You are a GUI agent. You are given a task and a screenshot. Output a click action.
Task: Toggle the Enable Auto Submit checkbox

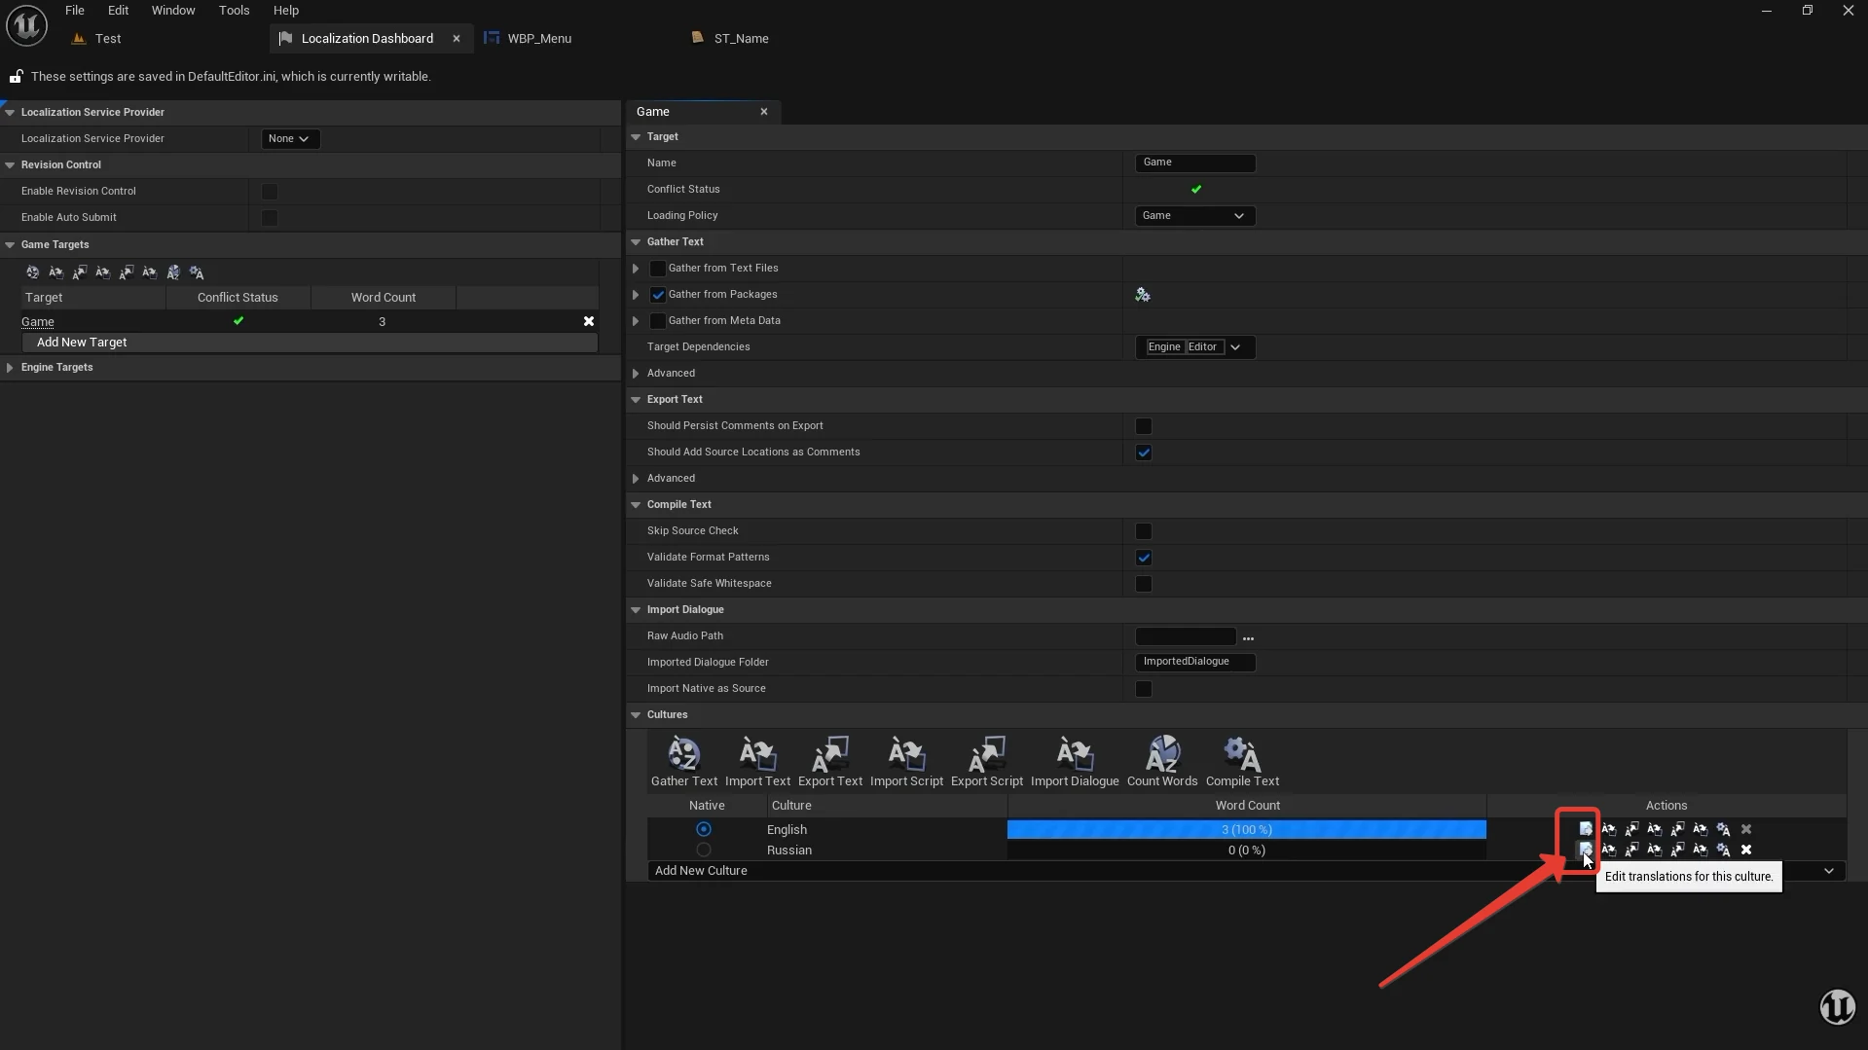point(270,218)
